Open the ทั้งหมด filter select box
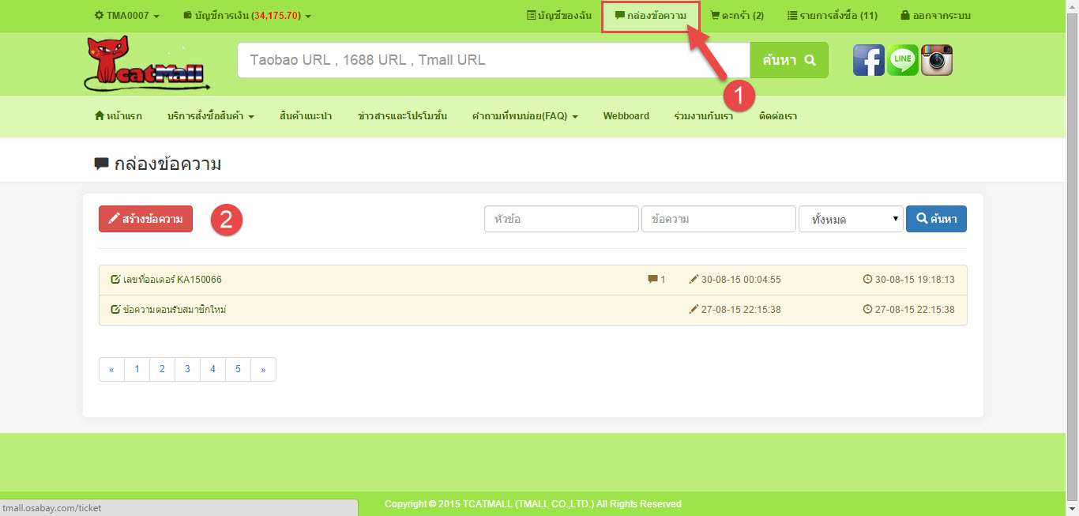 (851, 220)
